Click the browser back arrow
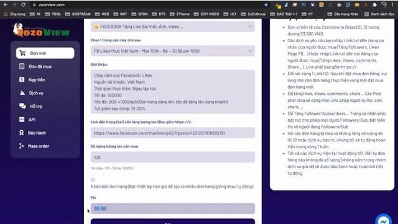 6,4
